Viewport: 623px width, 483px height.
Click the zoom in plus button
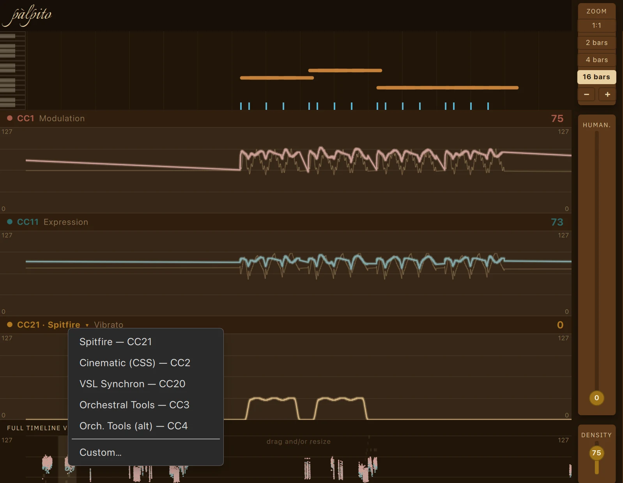pyautogui.click(x=607, y=94)
